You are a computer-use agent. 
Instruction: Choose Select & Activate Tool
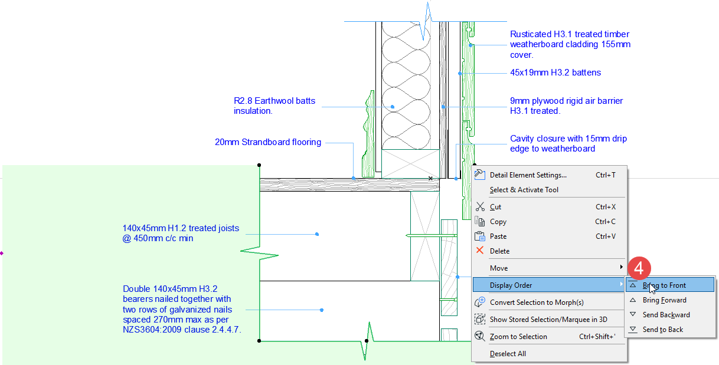(x=524, y=190)
